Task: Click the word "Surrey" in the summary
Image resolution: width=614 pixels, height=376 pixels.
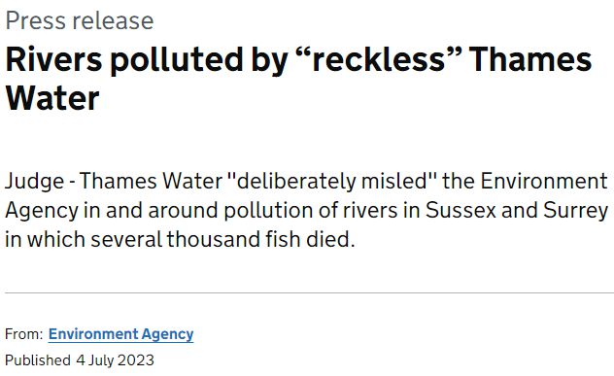Action: (x=575, y=211)
